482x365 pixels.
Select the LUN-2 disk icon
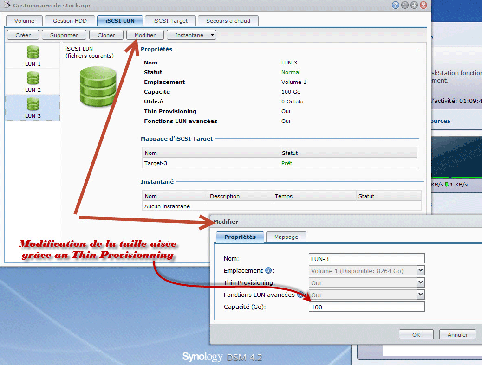point(33,78)
